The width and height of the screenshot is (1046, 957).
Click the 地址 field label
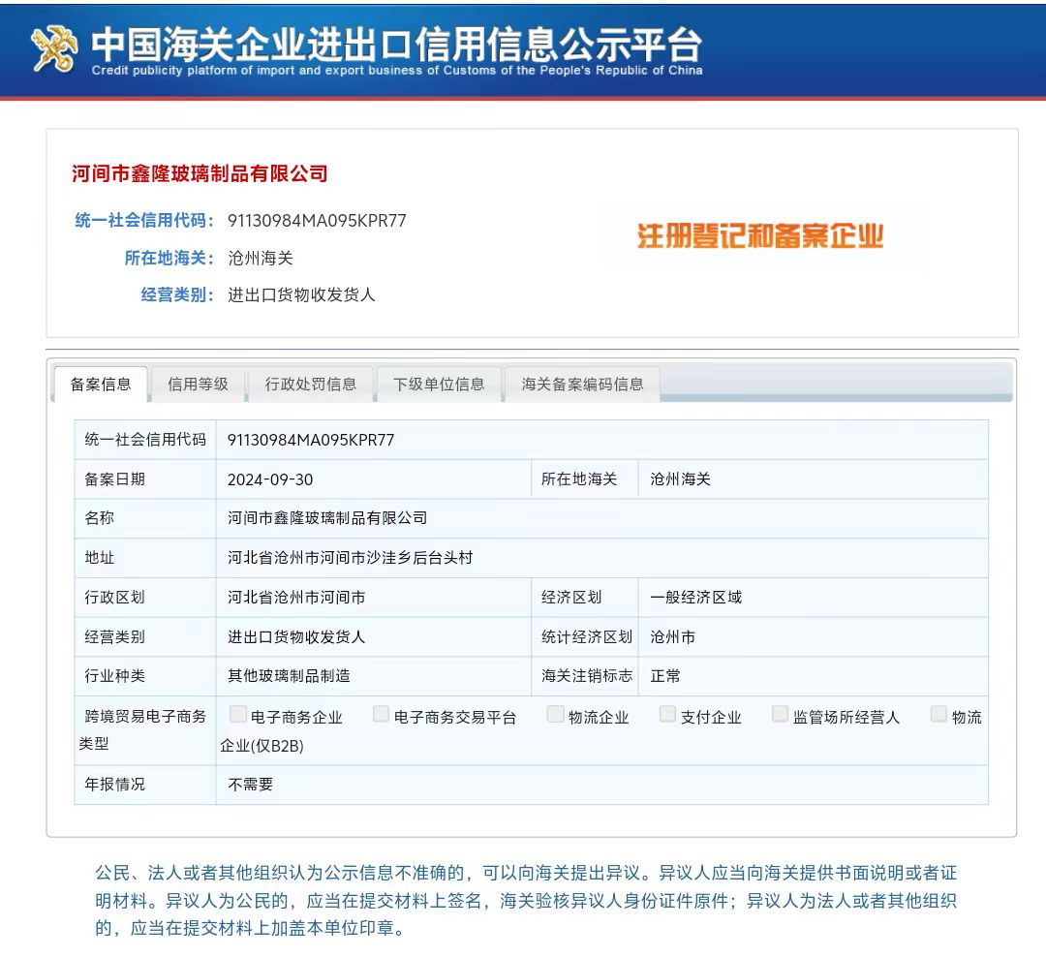(x=100, y=558)
